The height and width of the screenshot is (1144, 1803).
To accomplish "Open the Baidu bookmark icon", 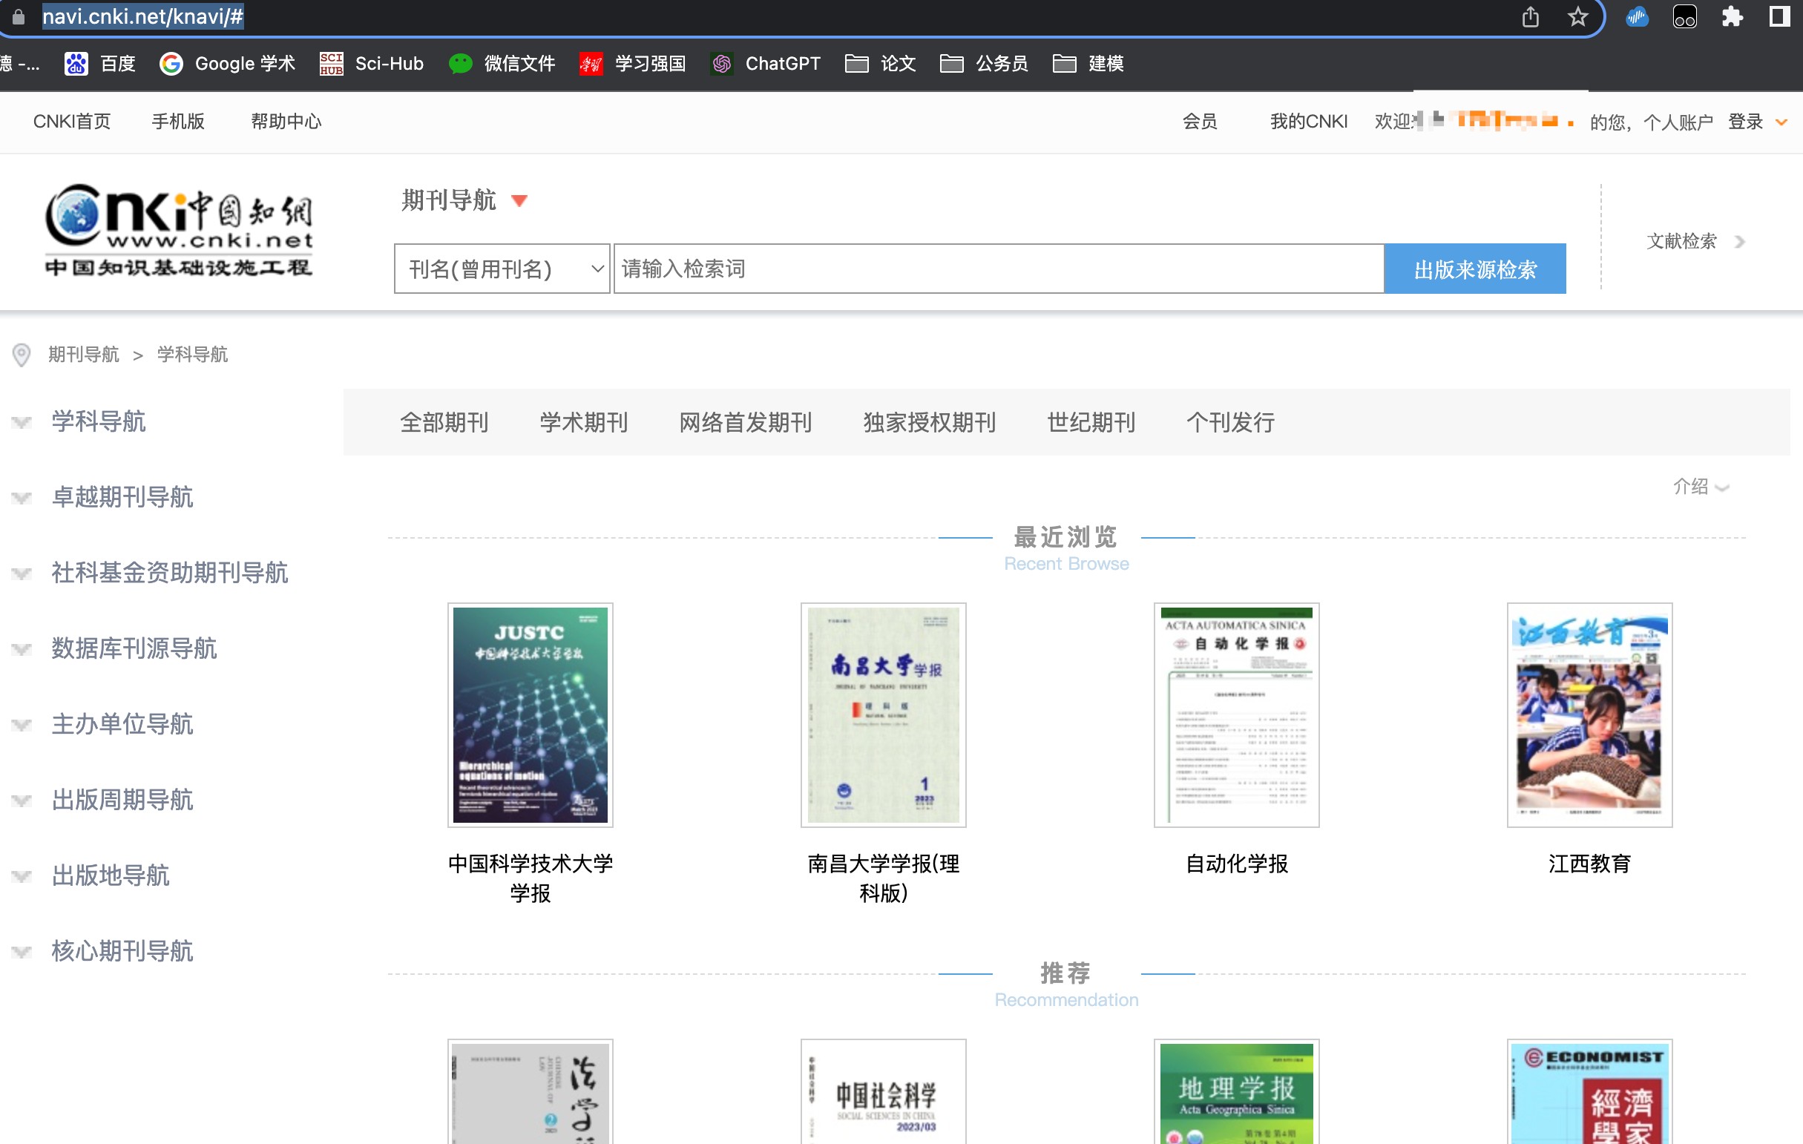I will [x=76, y=64].
